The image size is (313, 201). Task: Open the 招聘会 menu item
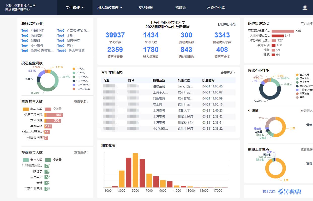pyautogui.click(x=181, y=8)
